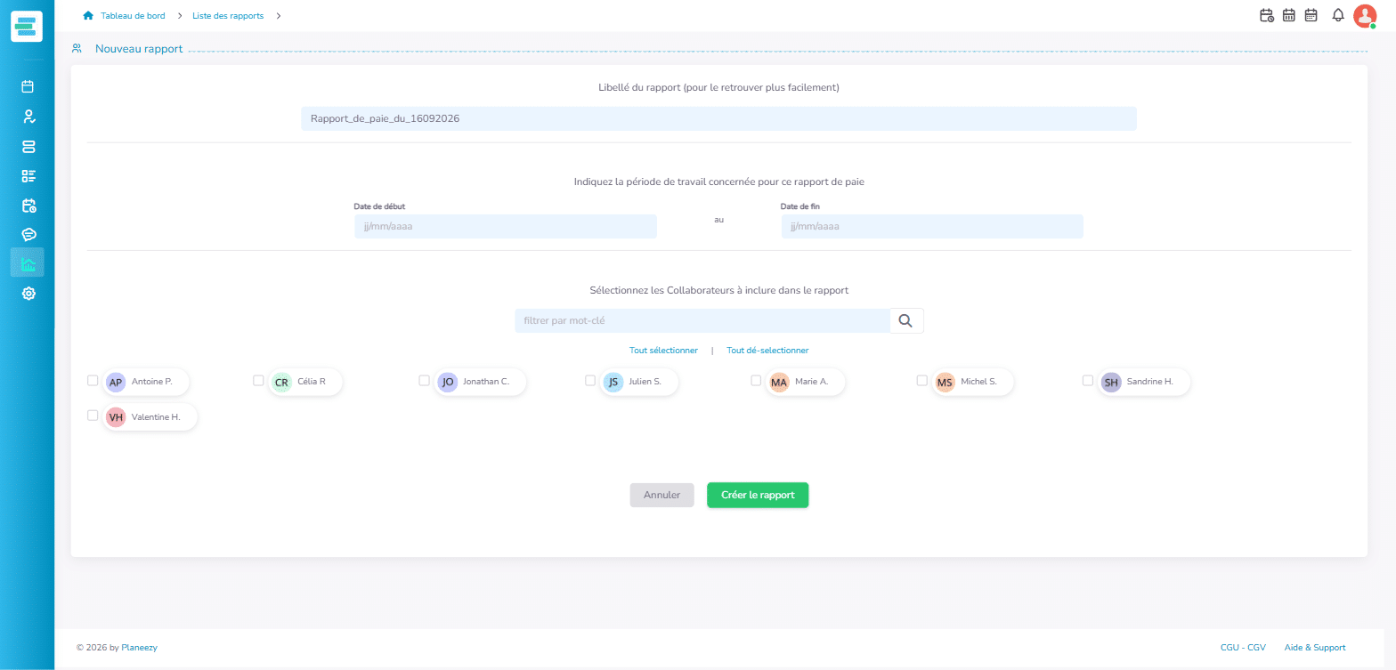Click the home icon in the breadcrumb
Image resolution: width=1396 pixels, height=670 pixels.
[x=88, y=15]
